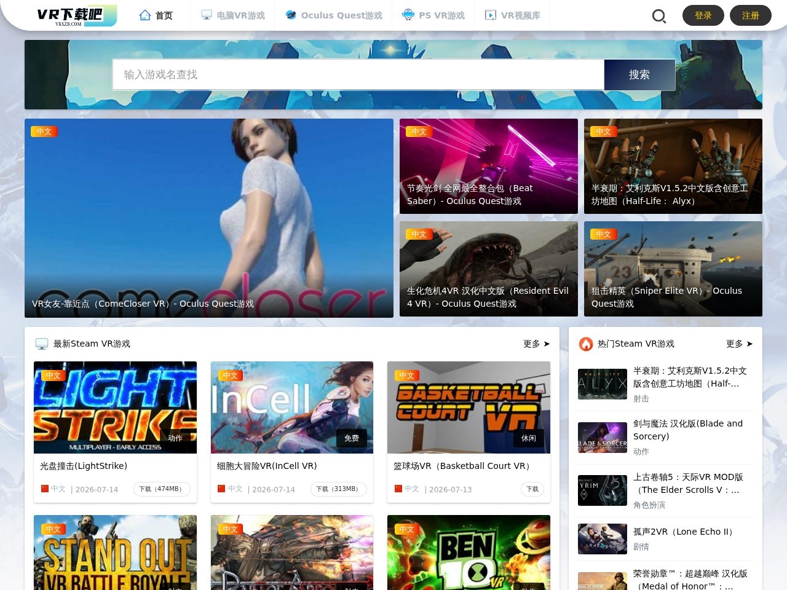Click the 中文 badge on ComeCloser banner
Screen dimensions: 787x590
click(44, 132)
